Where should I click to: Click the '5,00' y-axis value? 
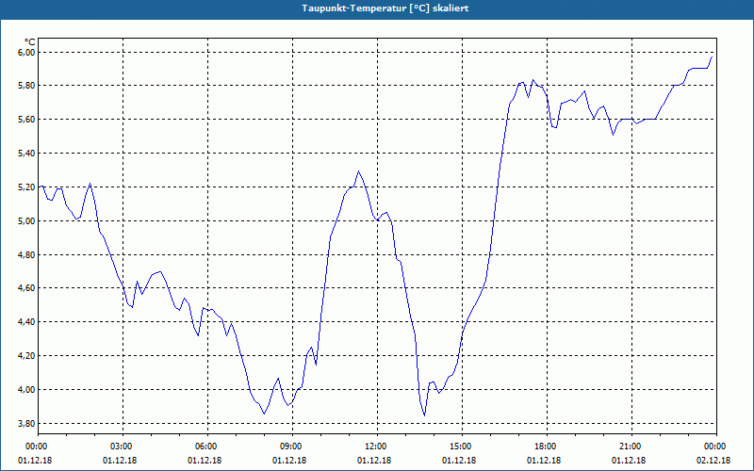coord(25,220)
